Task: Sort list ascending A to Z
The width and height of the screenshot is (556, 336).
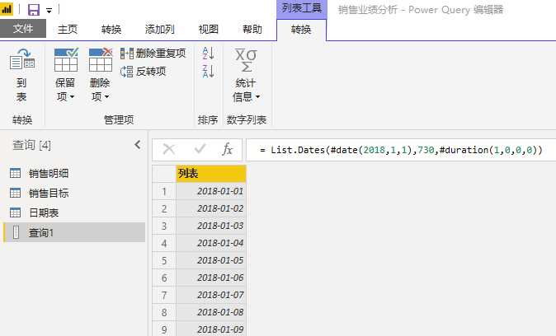Action: point(208,54)
